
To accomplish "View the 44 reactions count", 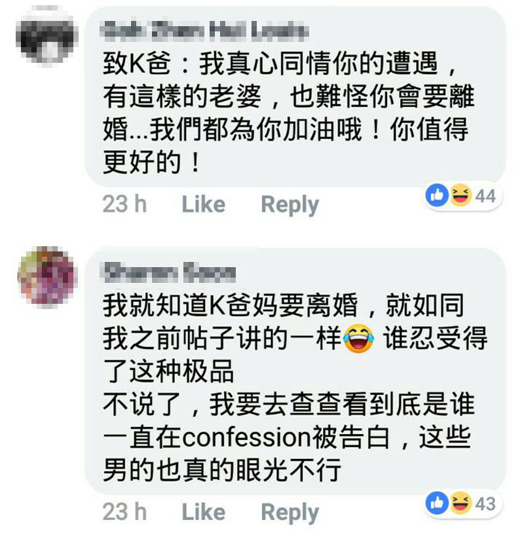I will (x=485, y=196).
